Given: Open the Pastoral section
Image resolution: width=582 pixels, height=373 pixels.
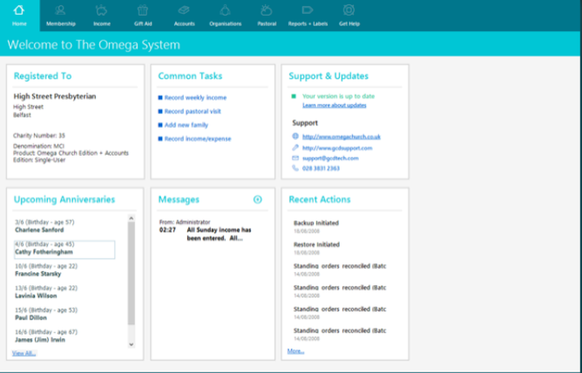Looking at the screenshot, I should [x=267, y=16].
